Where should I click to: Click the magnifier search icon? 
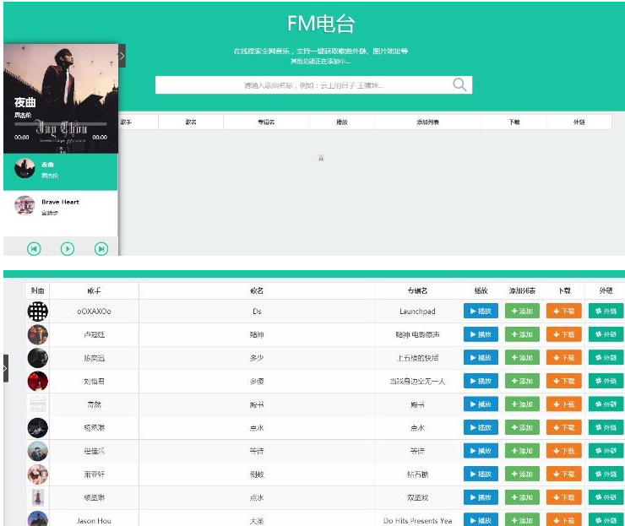459,84
